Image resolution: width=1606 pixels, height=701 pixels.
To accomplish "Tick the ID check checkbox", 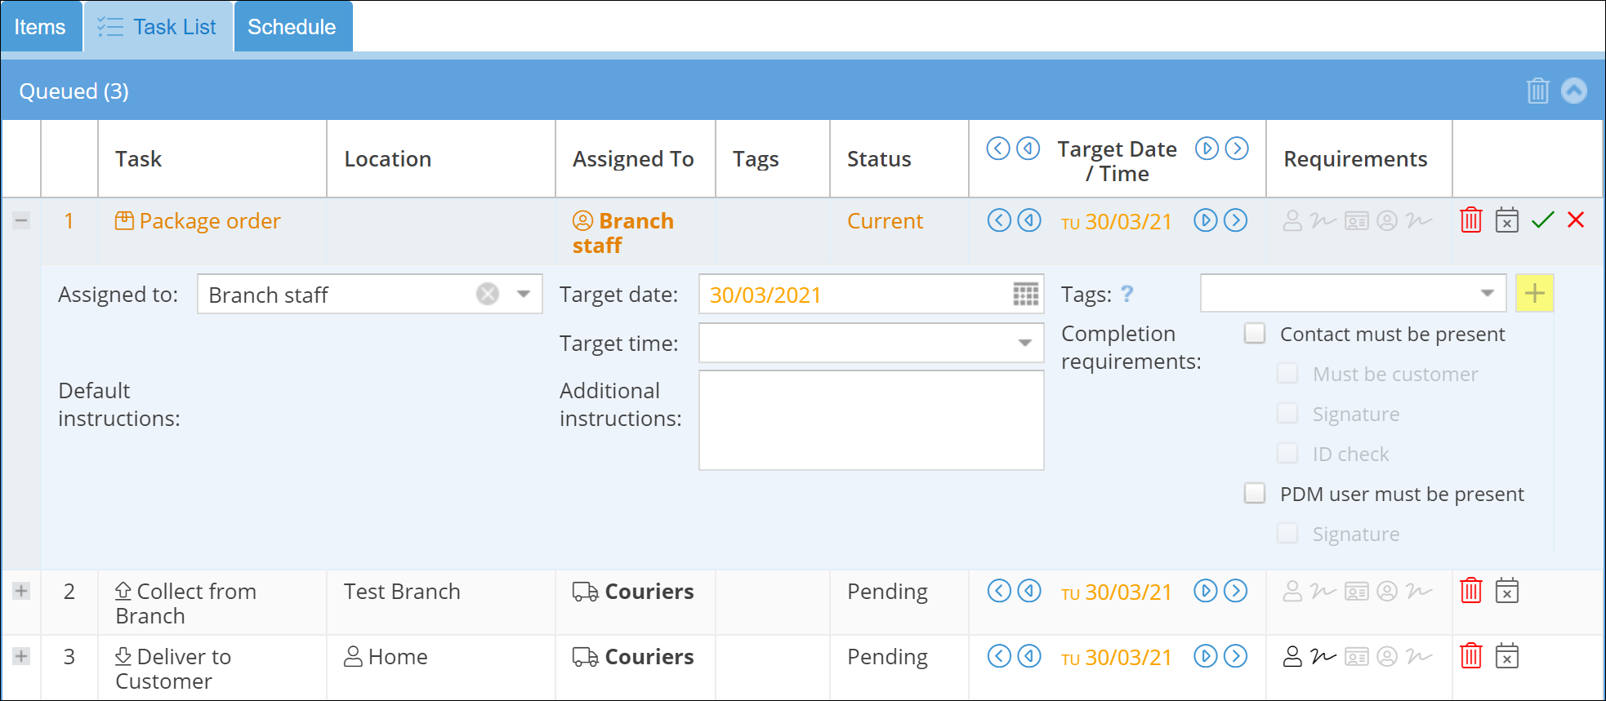I will 1287,454.
